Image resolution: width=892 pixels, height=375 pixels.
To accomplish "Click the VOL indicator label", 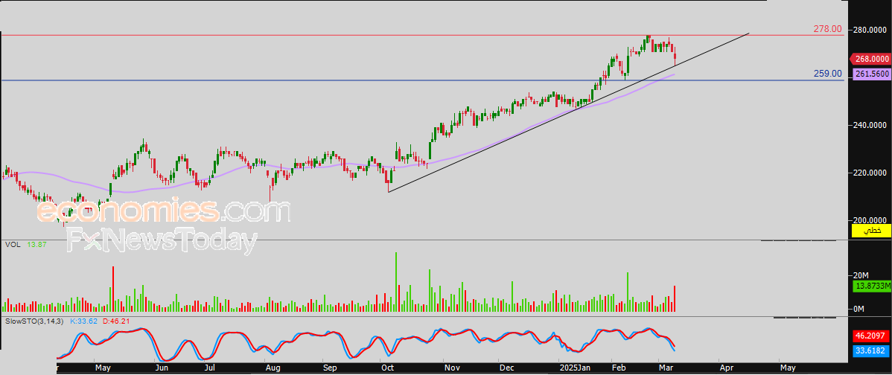I will 12,244.
